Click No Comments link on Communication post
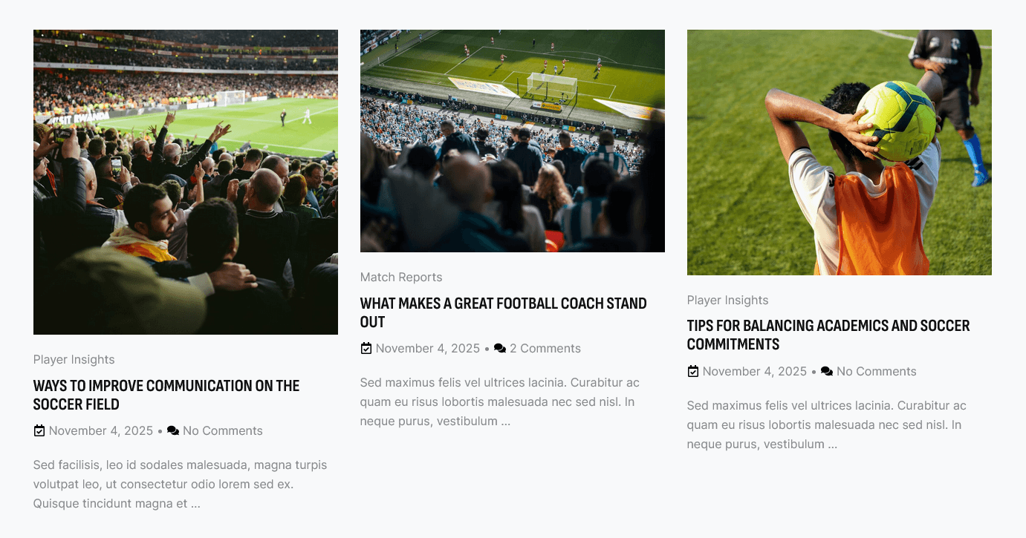Screen dimensions: 1026x538 point(223,430)
